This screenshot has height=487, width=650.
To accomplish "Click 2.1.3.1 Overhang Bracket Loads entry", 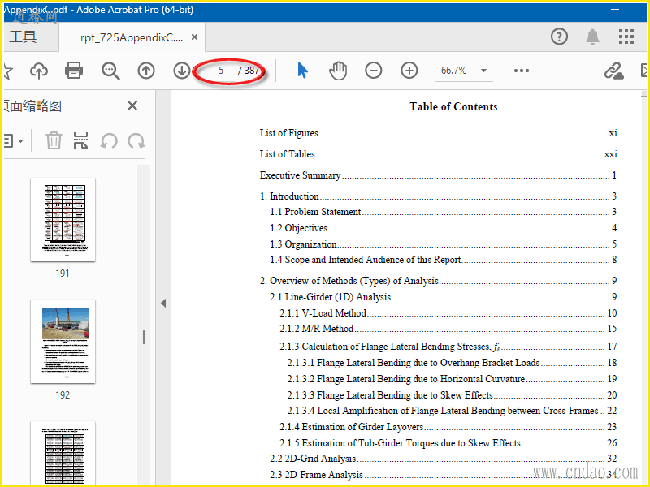I will [x=453, y=363].
